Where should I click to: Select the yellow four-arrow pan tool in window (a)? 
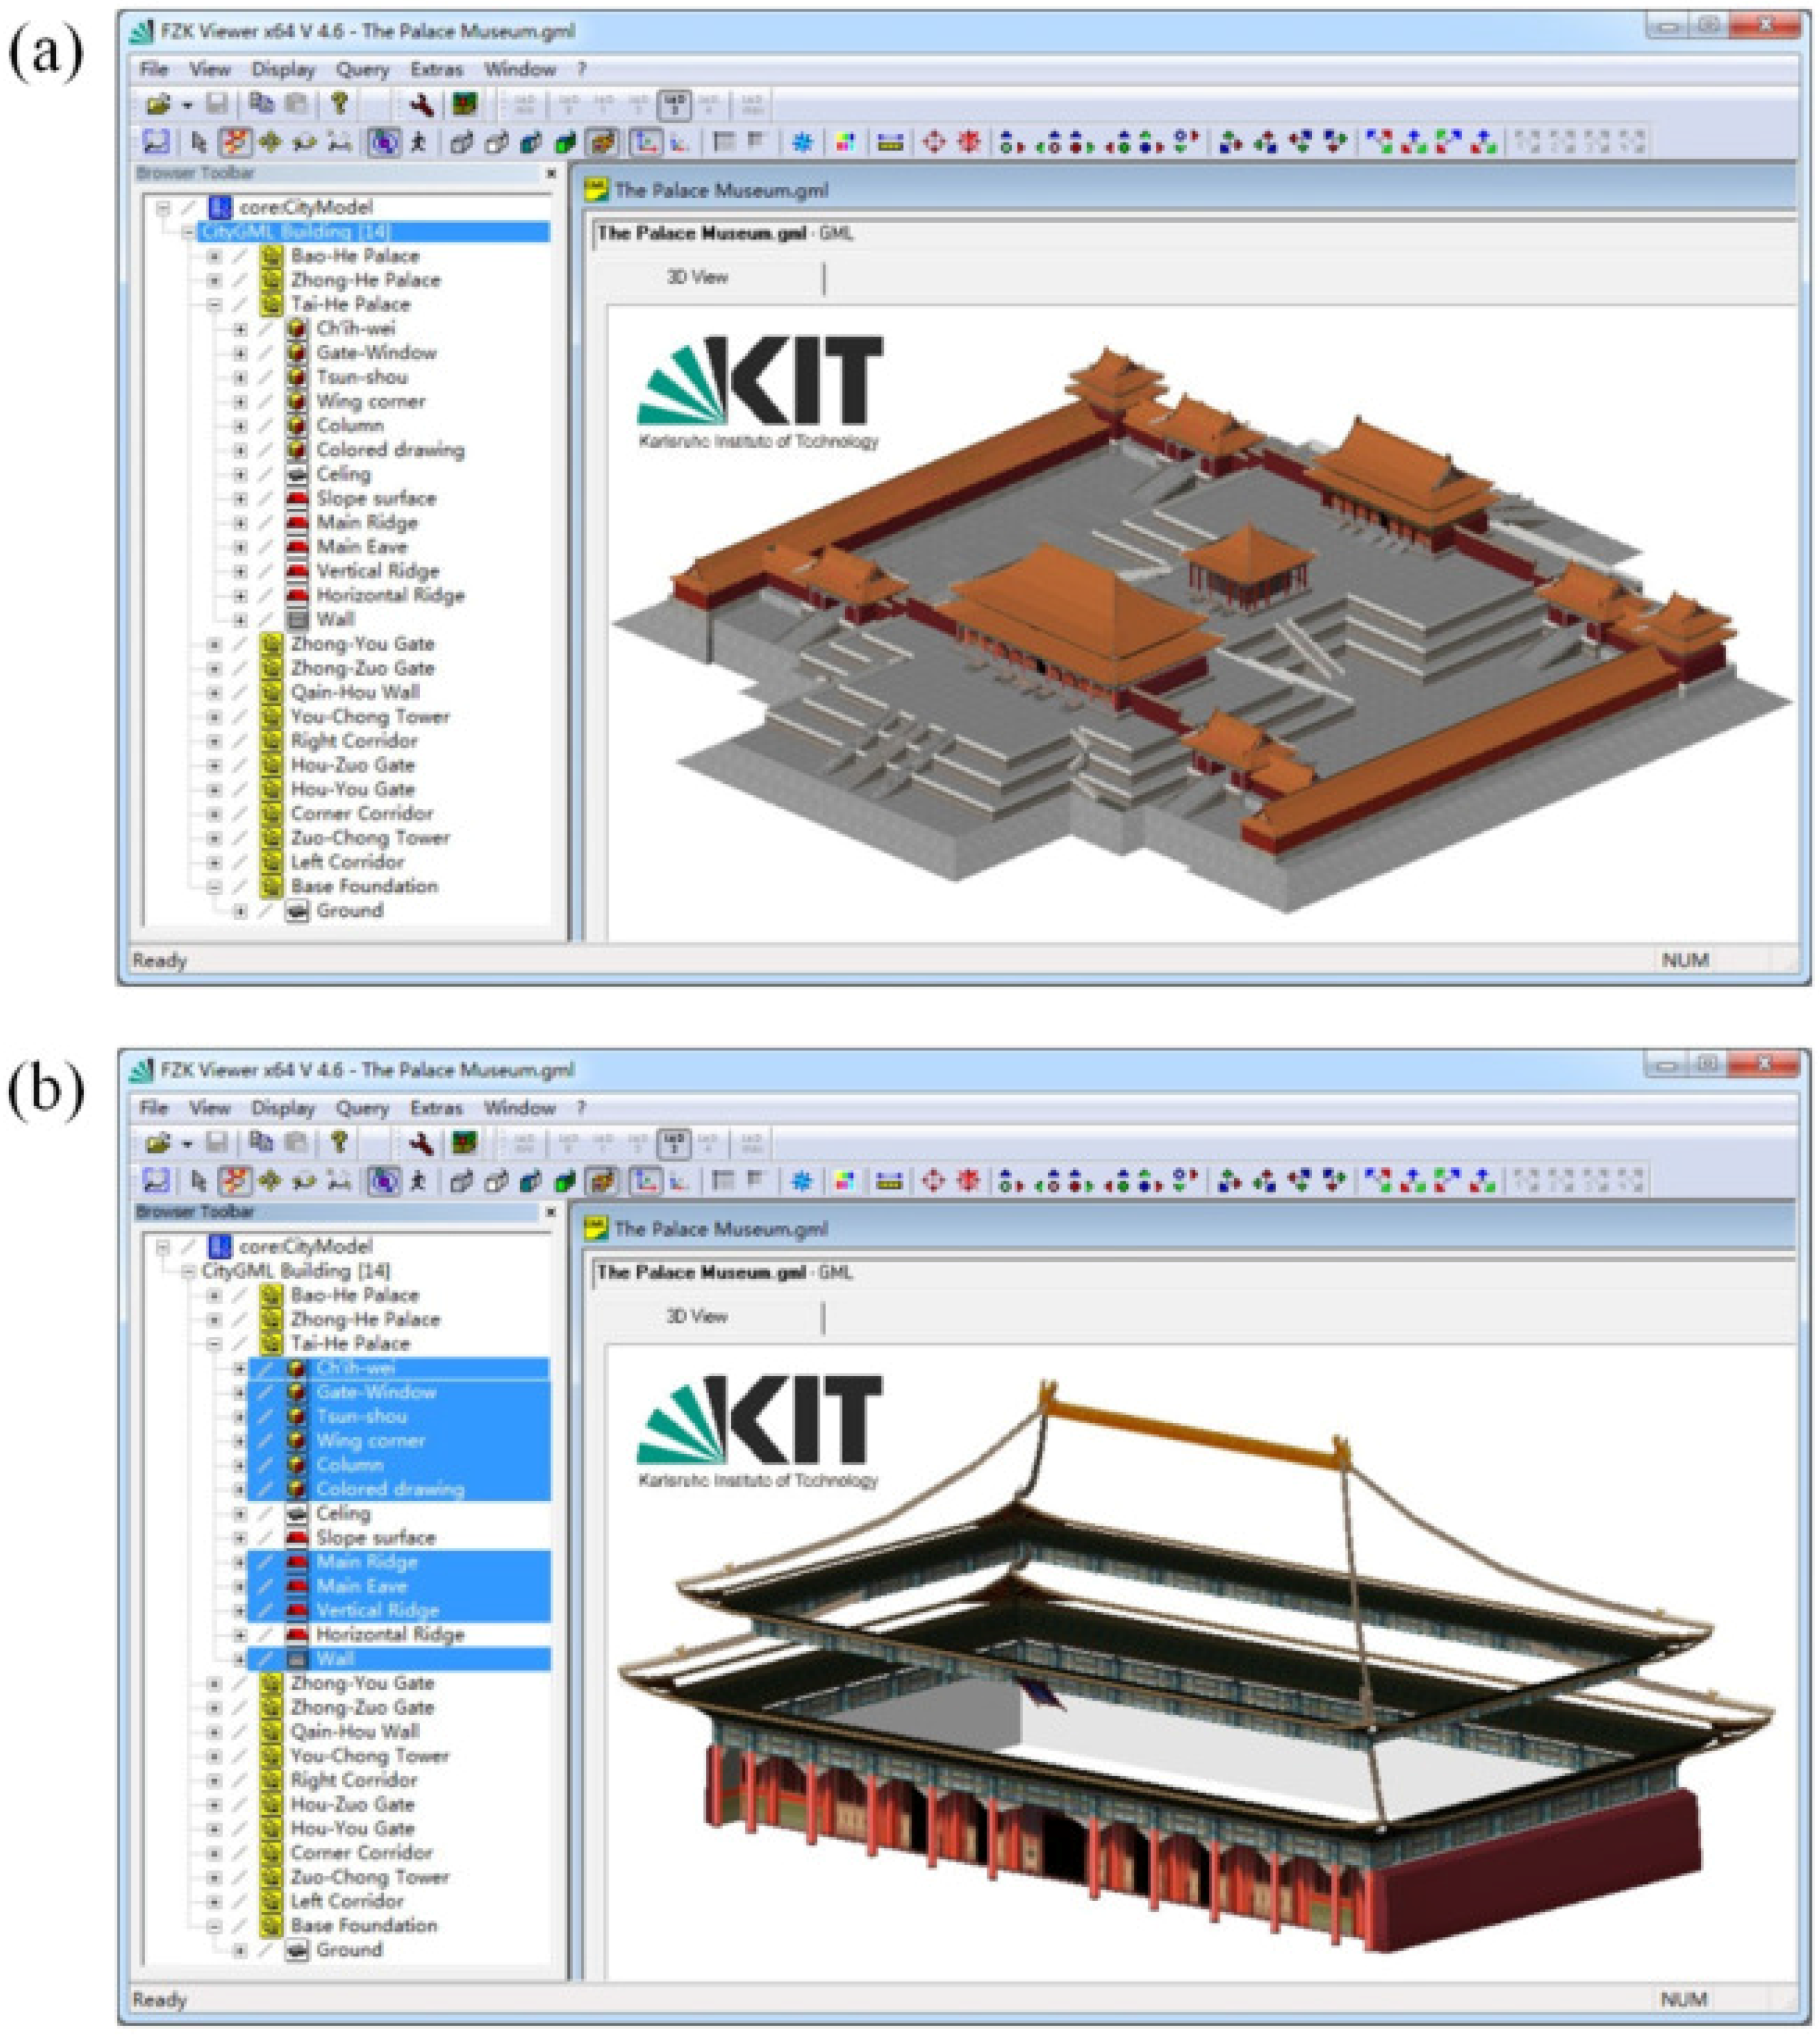click(270, 143)
